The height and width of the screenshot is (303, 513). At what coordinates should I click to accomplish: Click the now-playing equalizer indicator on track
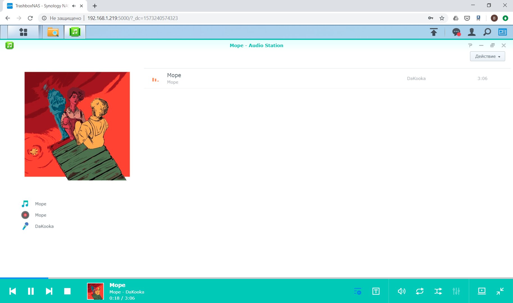tap(155, 80)
